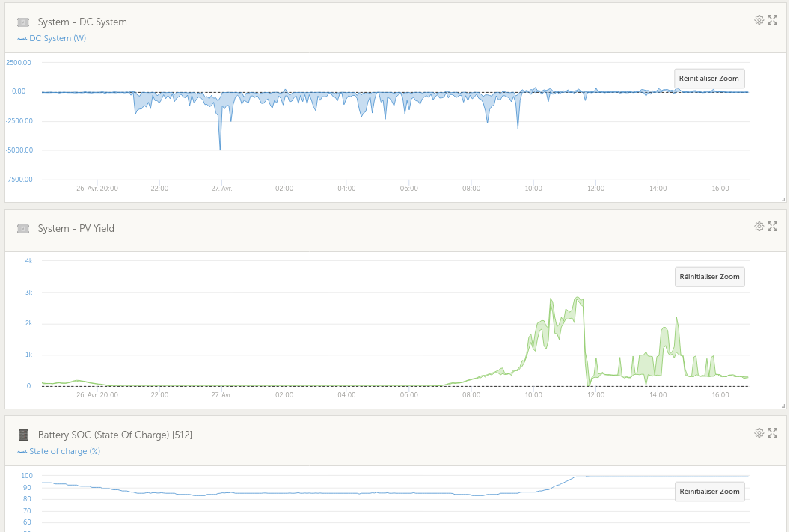The image size is (790, 532).
Task: Click the PV Yield device icon
Action: coord(23,229)
